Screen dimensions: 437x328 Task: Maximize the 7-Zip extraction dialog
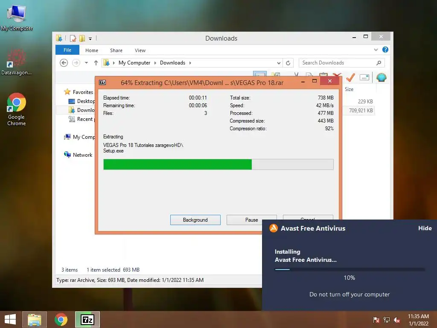[315, 81]
